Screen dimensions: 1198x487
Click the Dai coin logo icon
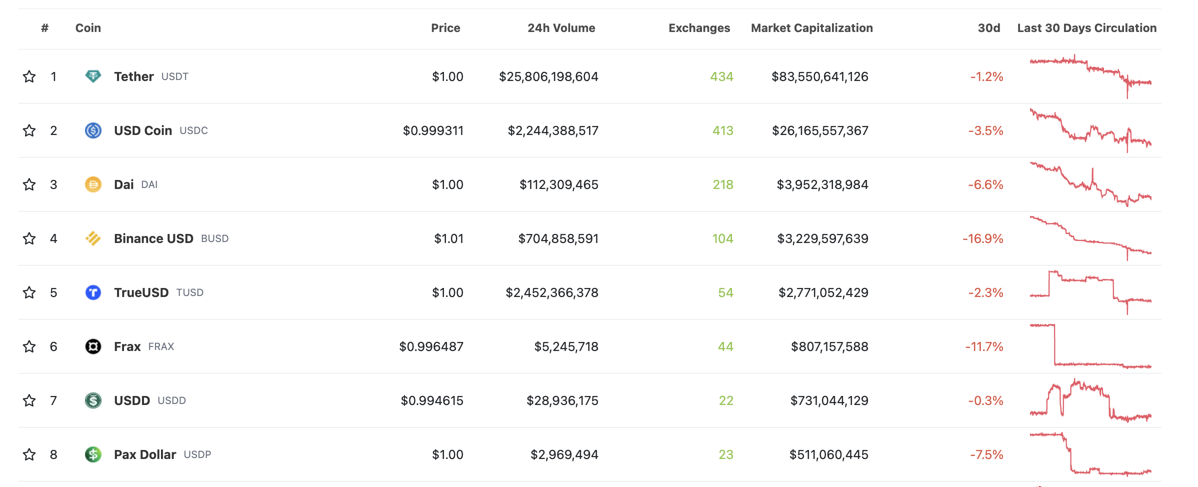point(93,184)
